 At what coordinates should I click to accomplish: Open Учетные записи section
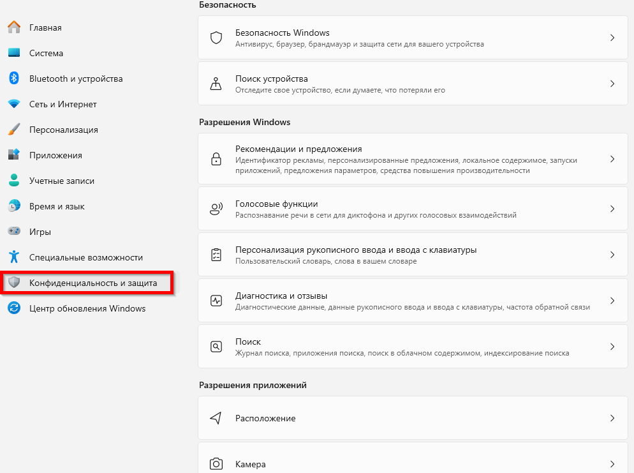[x=61, y=181]
